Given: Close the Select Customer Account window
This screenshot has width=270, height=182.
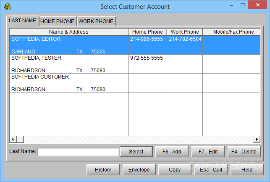Looking at the screenshot, I should click(x=257, y=5).
